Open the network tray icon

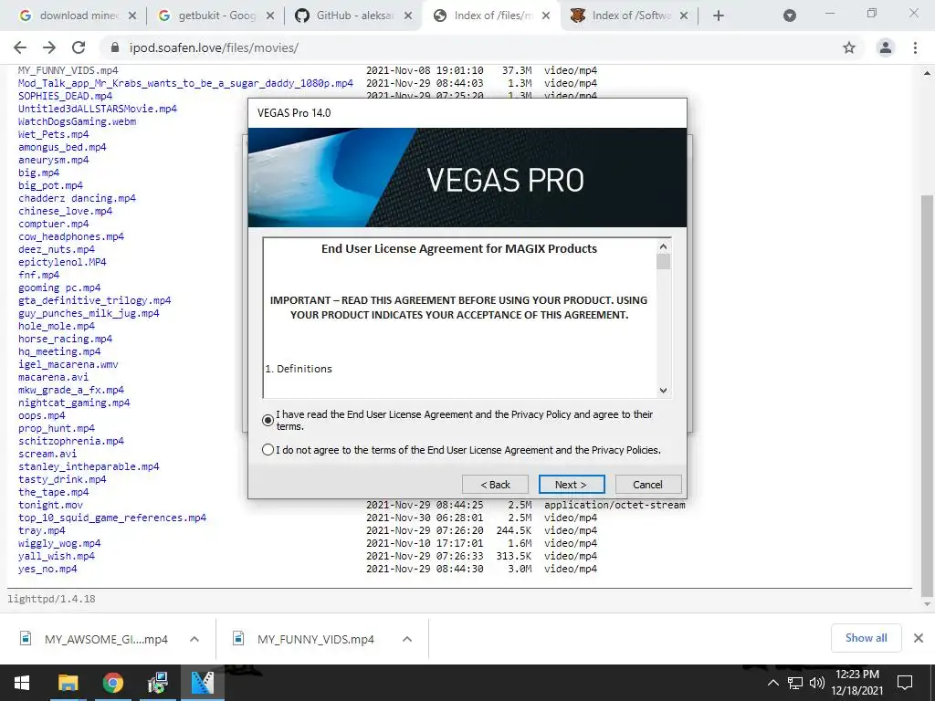coord(795,683)
